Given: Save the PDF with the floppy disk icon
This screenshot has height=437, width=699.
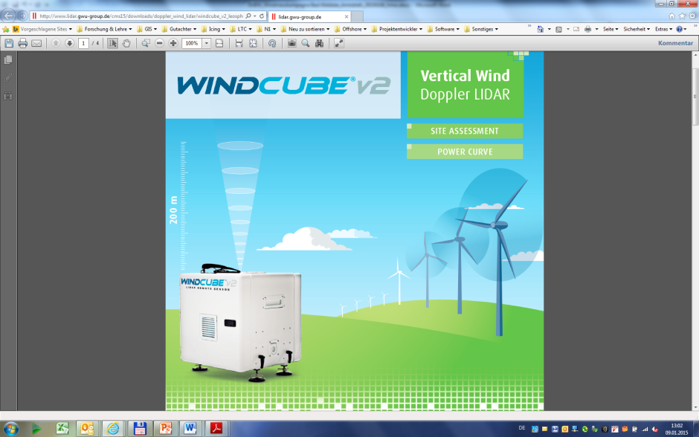Looking at the screenshot, I should coord(9,43).
